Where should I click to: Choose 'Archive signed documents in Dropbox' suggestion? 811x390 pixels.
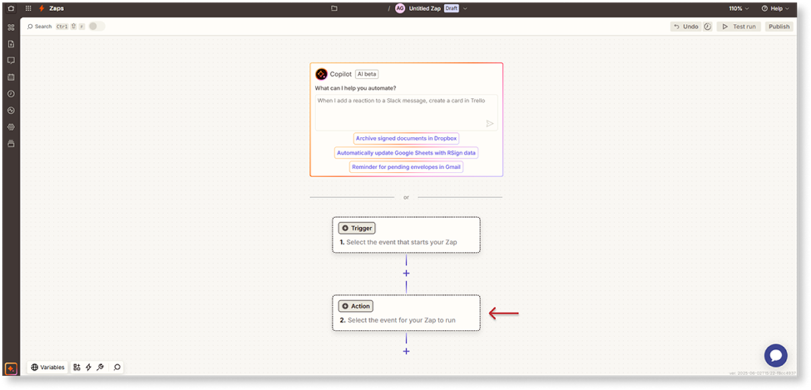[x=406, y=139]
